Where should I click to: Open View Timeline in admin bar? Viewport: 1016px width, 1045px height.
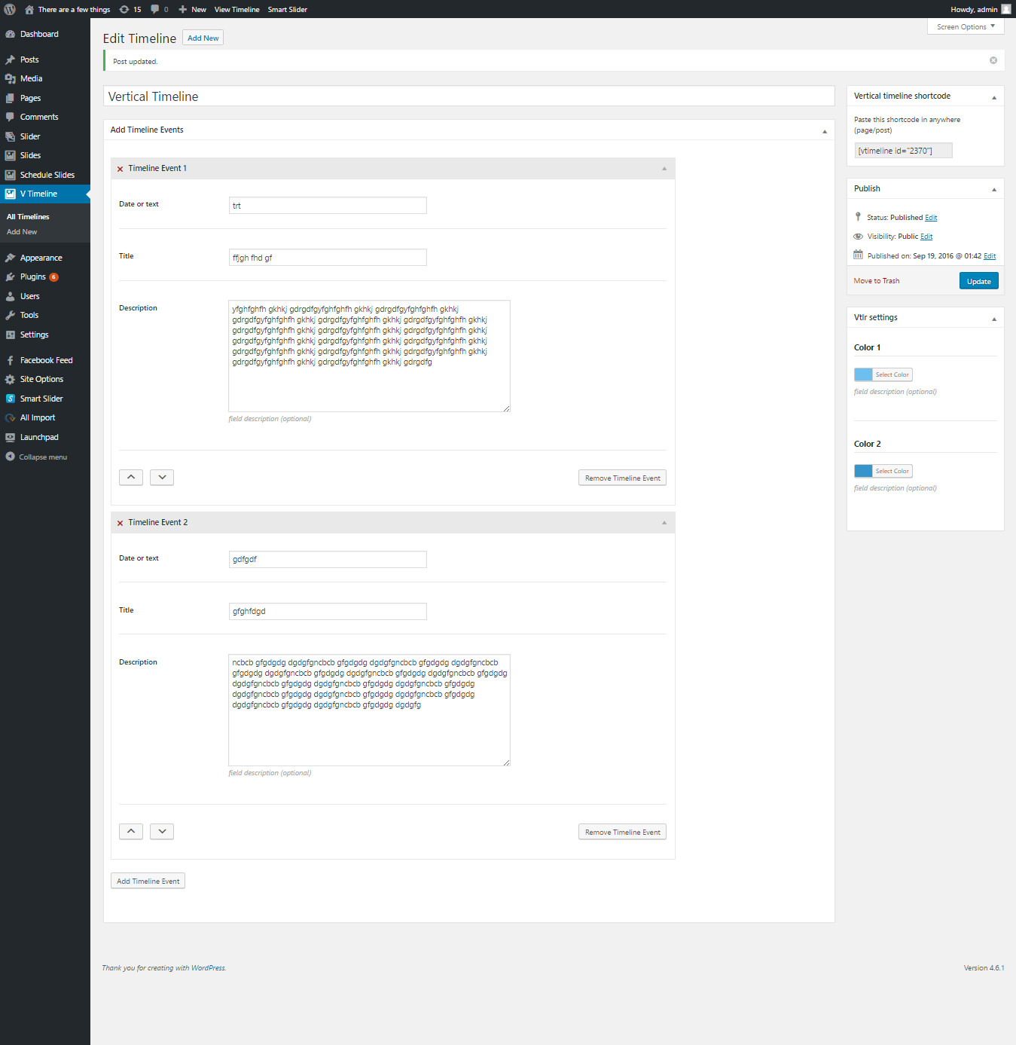pos(236,10)
